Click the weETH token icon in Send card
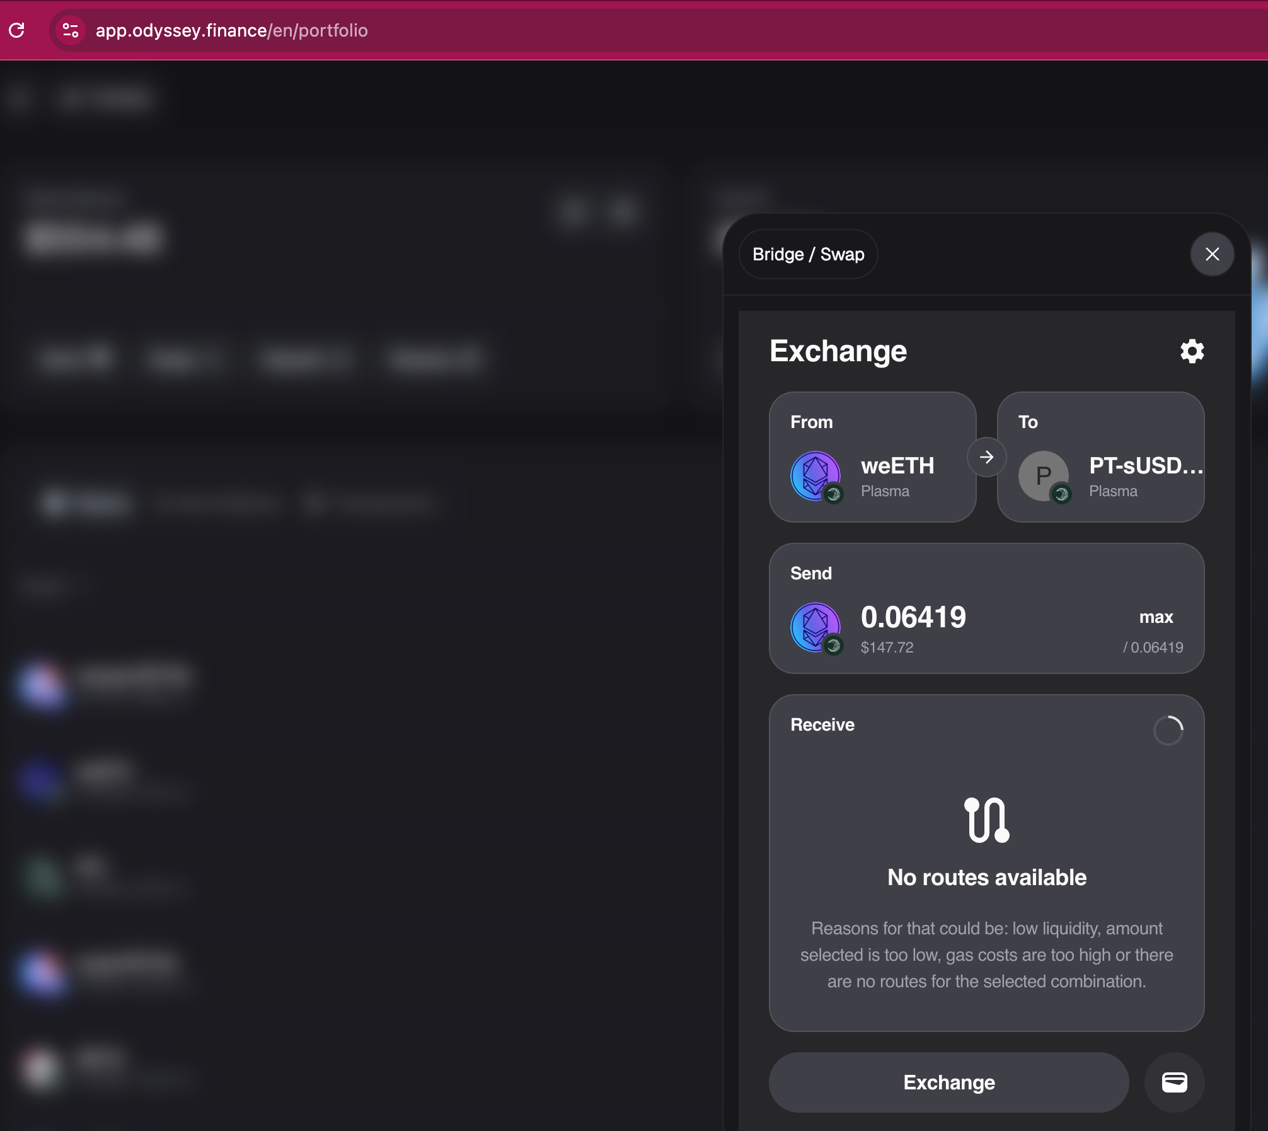 [x=817, y=629]
